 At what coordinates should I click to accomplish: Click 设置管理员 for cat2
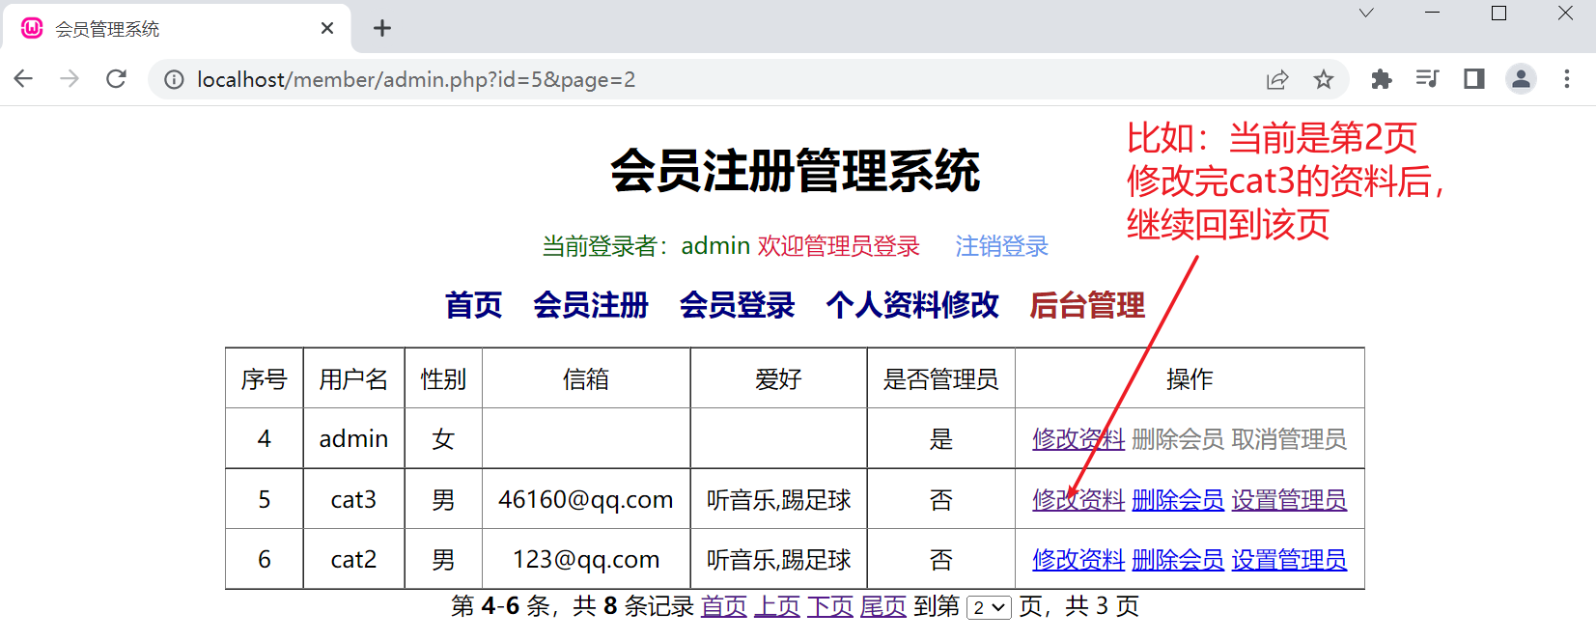1289,560
